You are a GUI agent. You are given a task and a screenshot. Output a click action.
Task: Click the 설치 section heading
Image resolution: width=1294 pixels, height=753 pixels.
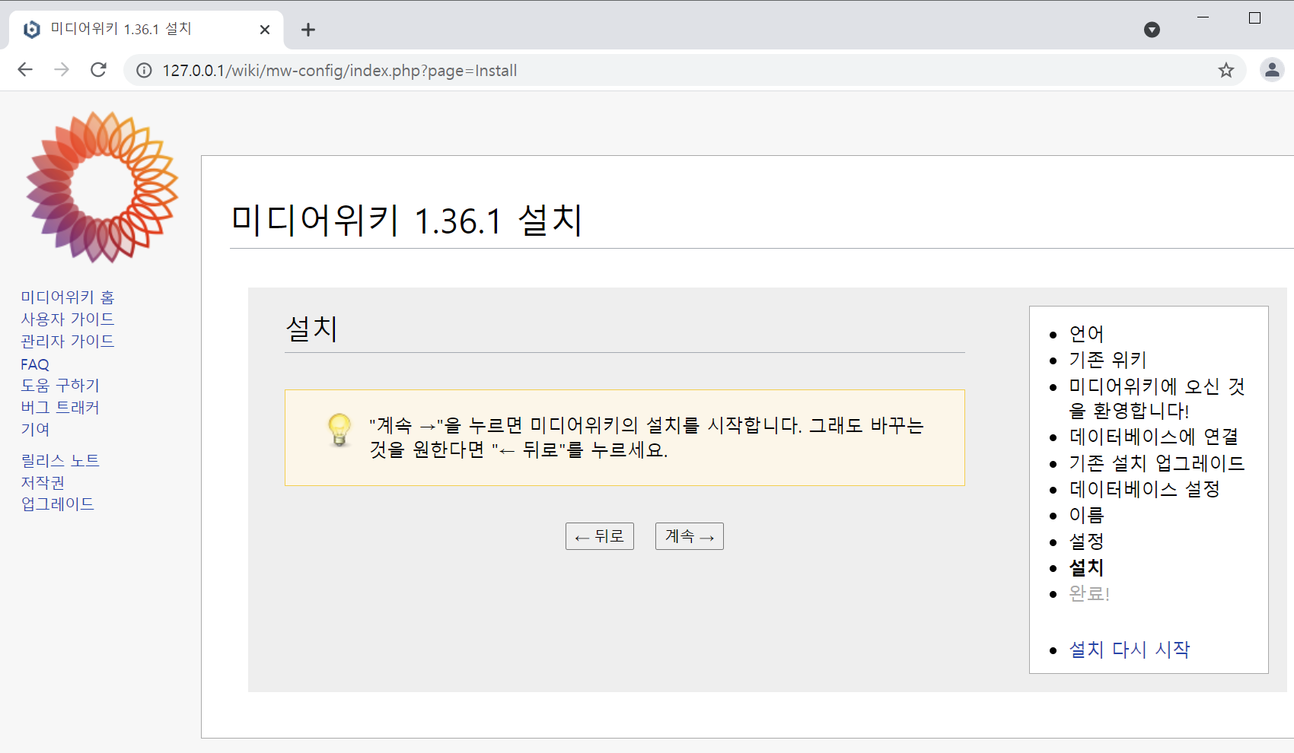click(311, 329)
